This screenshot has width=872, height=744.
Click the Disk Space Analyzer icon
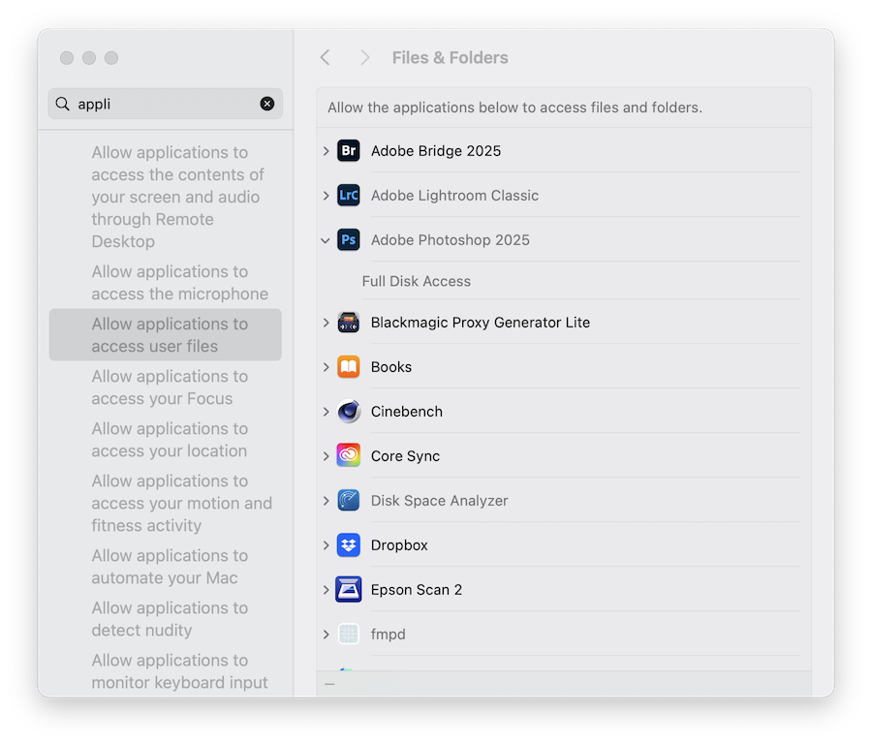click(348, 501)
